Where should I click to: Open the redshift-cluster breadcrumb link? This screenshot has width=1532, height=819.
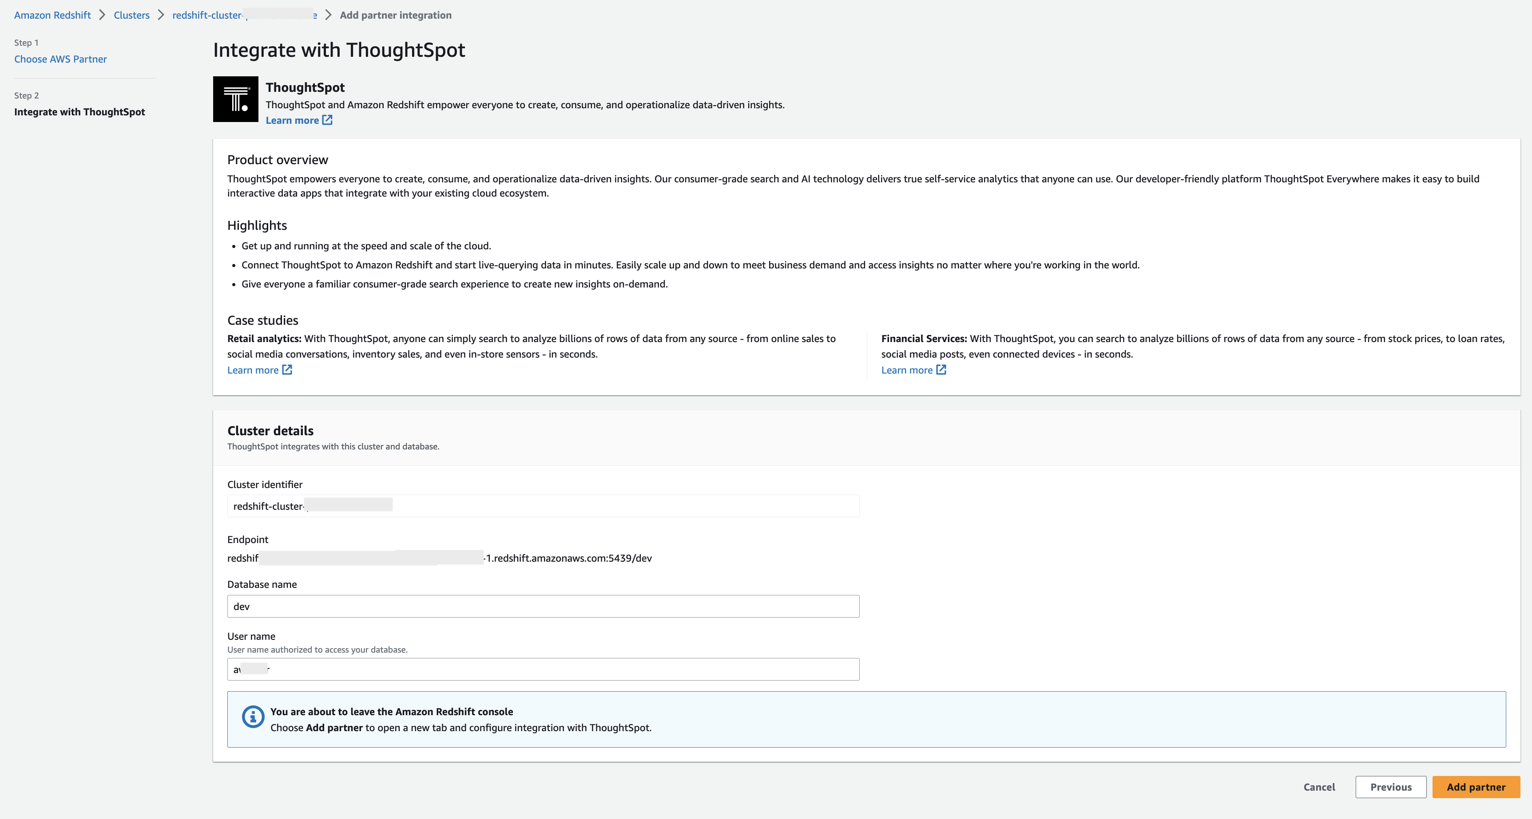[207, 15]
